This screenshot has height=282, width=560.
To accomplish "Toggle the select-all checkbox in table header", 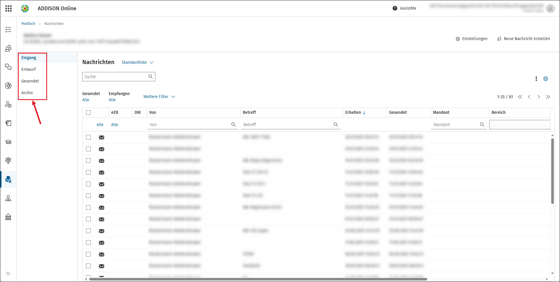I will coord(88,113).
